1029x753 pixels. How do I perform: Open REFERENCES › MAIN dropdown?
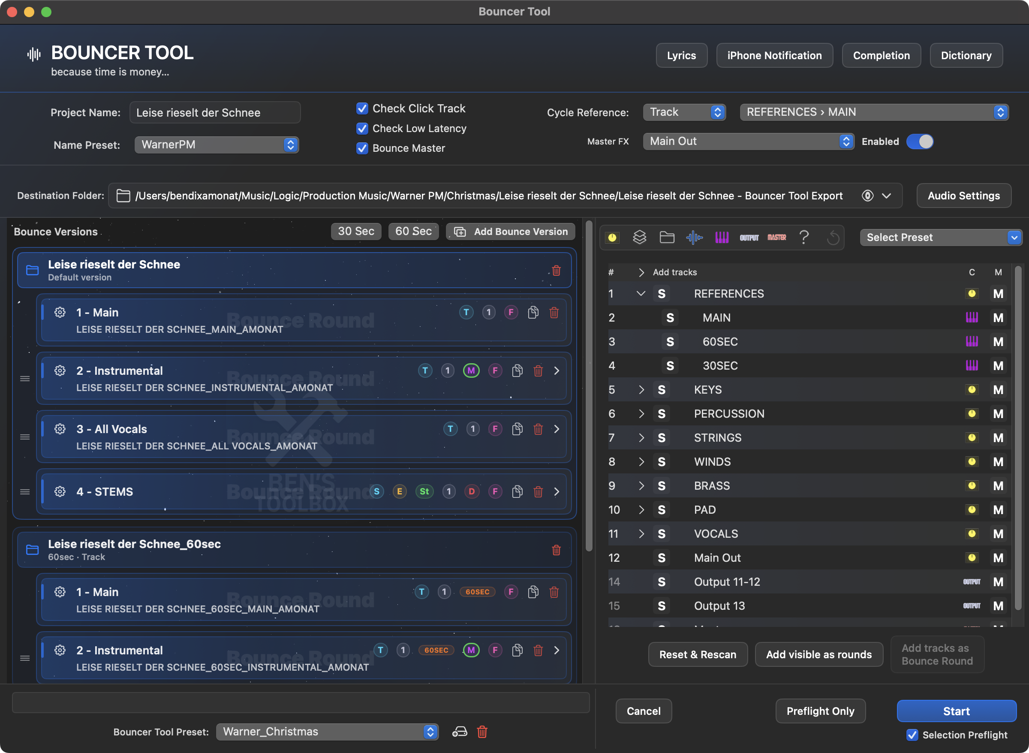pyautogui.click(x=874, y=112)
